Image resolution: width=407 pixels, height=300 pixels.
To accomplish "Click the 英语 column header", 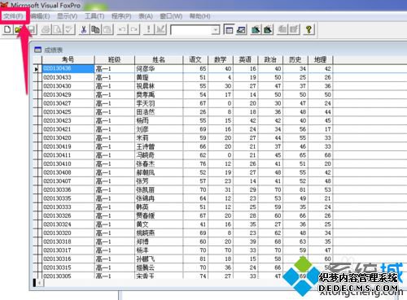I will tap(245, 59).
